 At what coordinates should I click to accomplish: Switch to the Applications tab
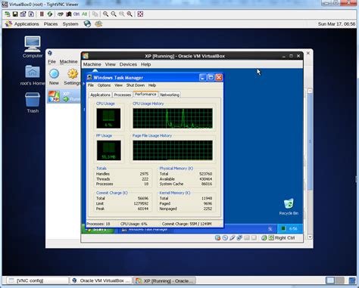pyautogui.click(x=100, y=95)
